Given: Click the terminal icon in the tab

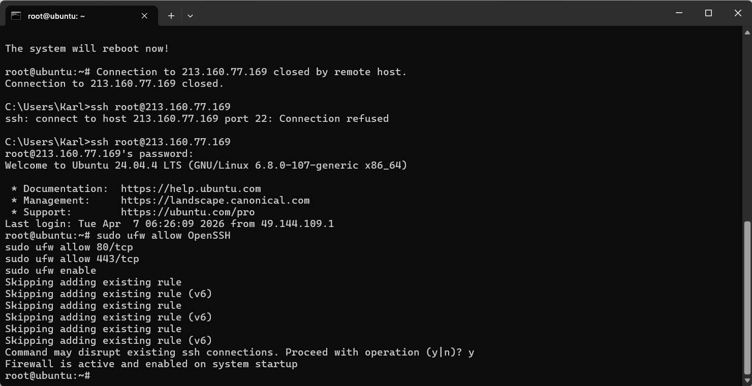Looking at the screenshot, I should 16,16.
